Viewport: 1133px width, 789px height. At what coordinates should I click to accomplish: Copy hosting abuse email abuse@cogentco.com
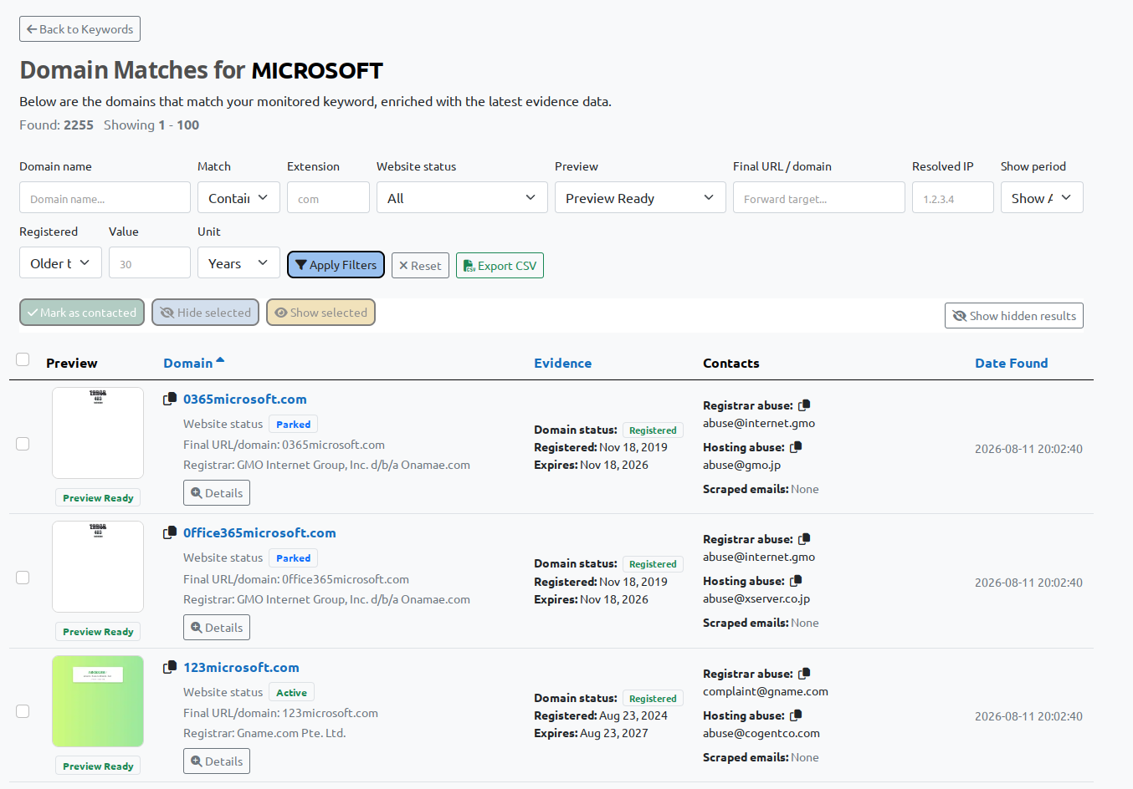pyautogui.click(x=796, y=715)
